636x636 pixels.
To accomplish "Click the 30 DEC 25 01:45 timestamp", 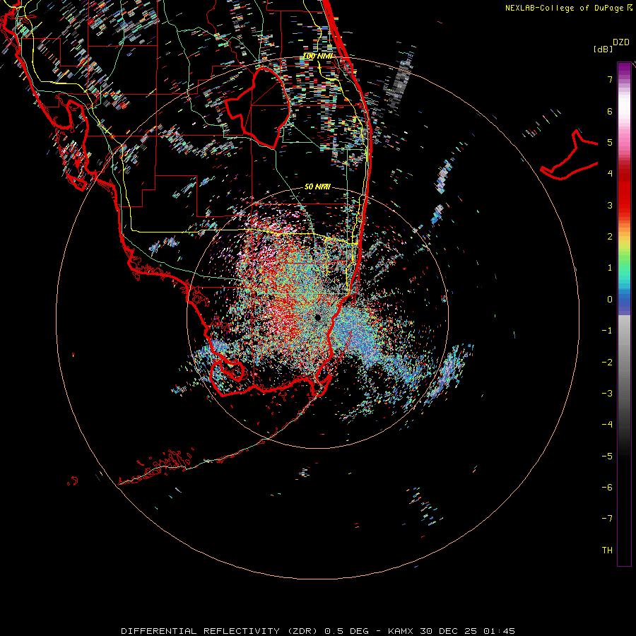I will tap(466, 631).
